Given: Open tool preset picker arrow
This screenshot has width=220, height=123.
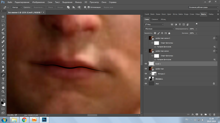Looking at the screenshot, I should 8,8.
